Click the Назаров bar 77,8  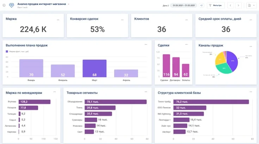coord(28,108)
